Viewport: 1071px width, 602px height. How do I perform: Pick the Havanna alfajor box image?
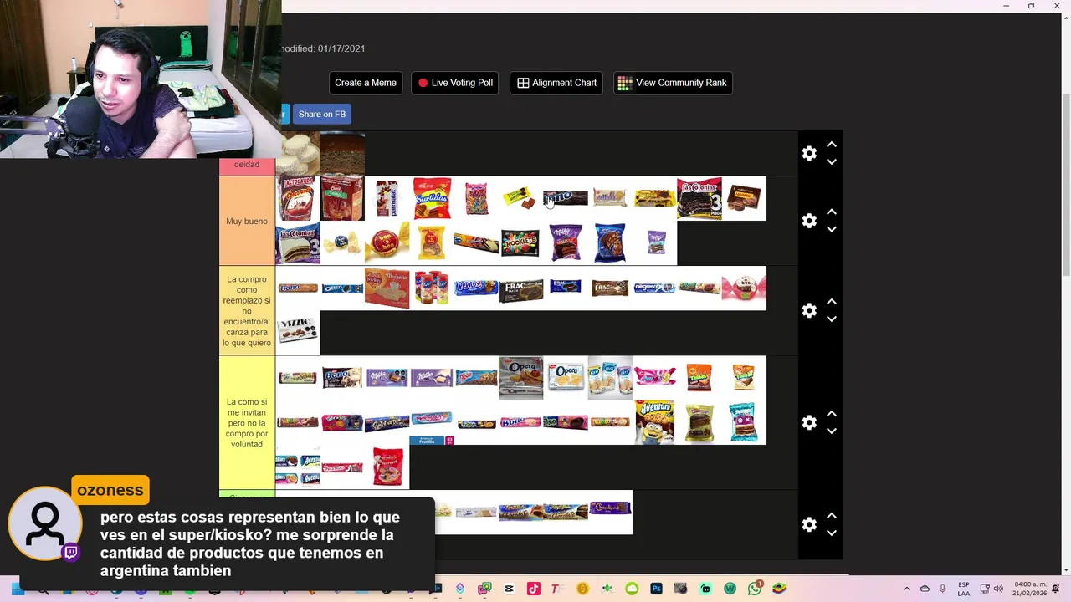(744, 198)
